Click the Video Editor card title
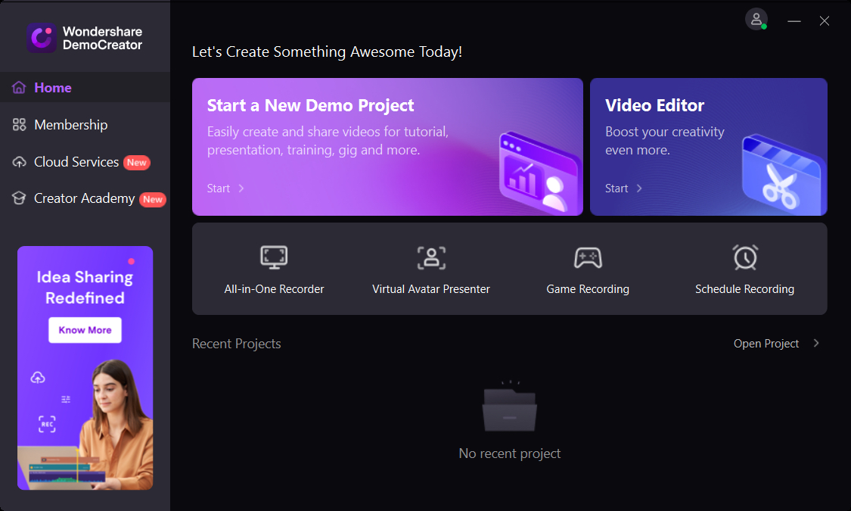This screenshot has width=851, height=511. tap(654, 105)
